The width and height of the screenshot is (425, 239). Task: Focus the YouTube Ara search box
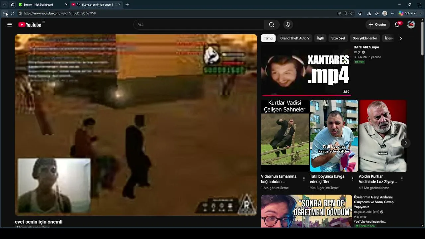(199, 25)
